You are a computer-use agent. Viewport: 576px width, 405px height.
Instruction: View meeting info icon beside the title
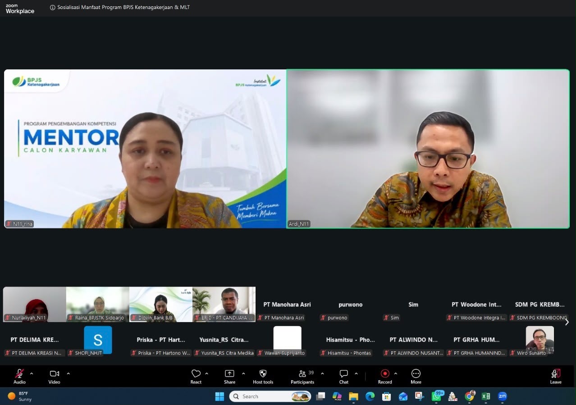click(53, 7)
